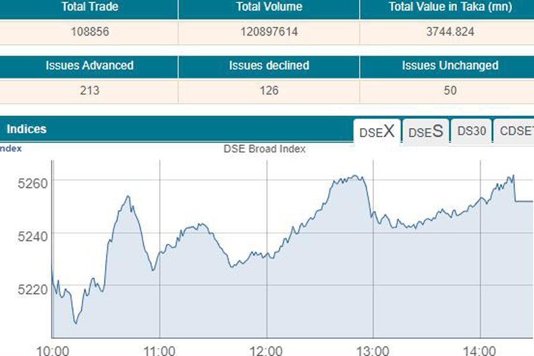Switch to the DSEX index tab
Viewport: 534px width, 356px height.
tap(377, 132)
